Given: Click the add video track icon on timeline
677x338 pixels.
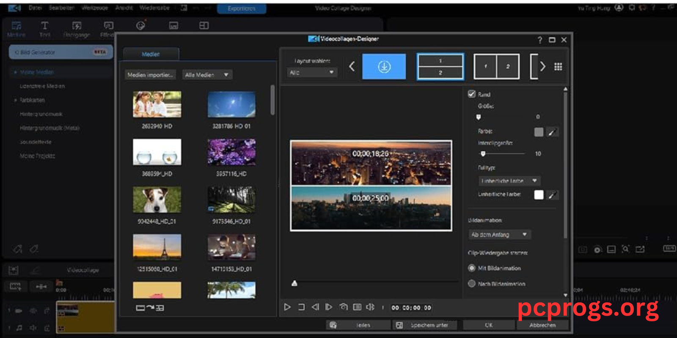Looking at the screenshot, I should coord(15,286).
